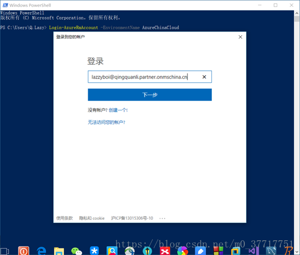Open the red XMind icon in taskbar

[x=165, y=251]
